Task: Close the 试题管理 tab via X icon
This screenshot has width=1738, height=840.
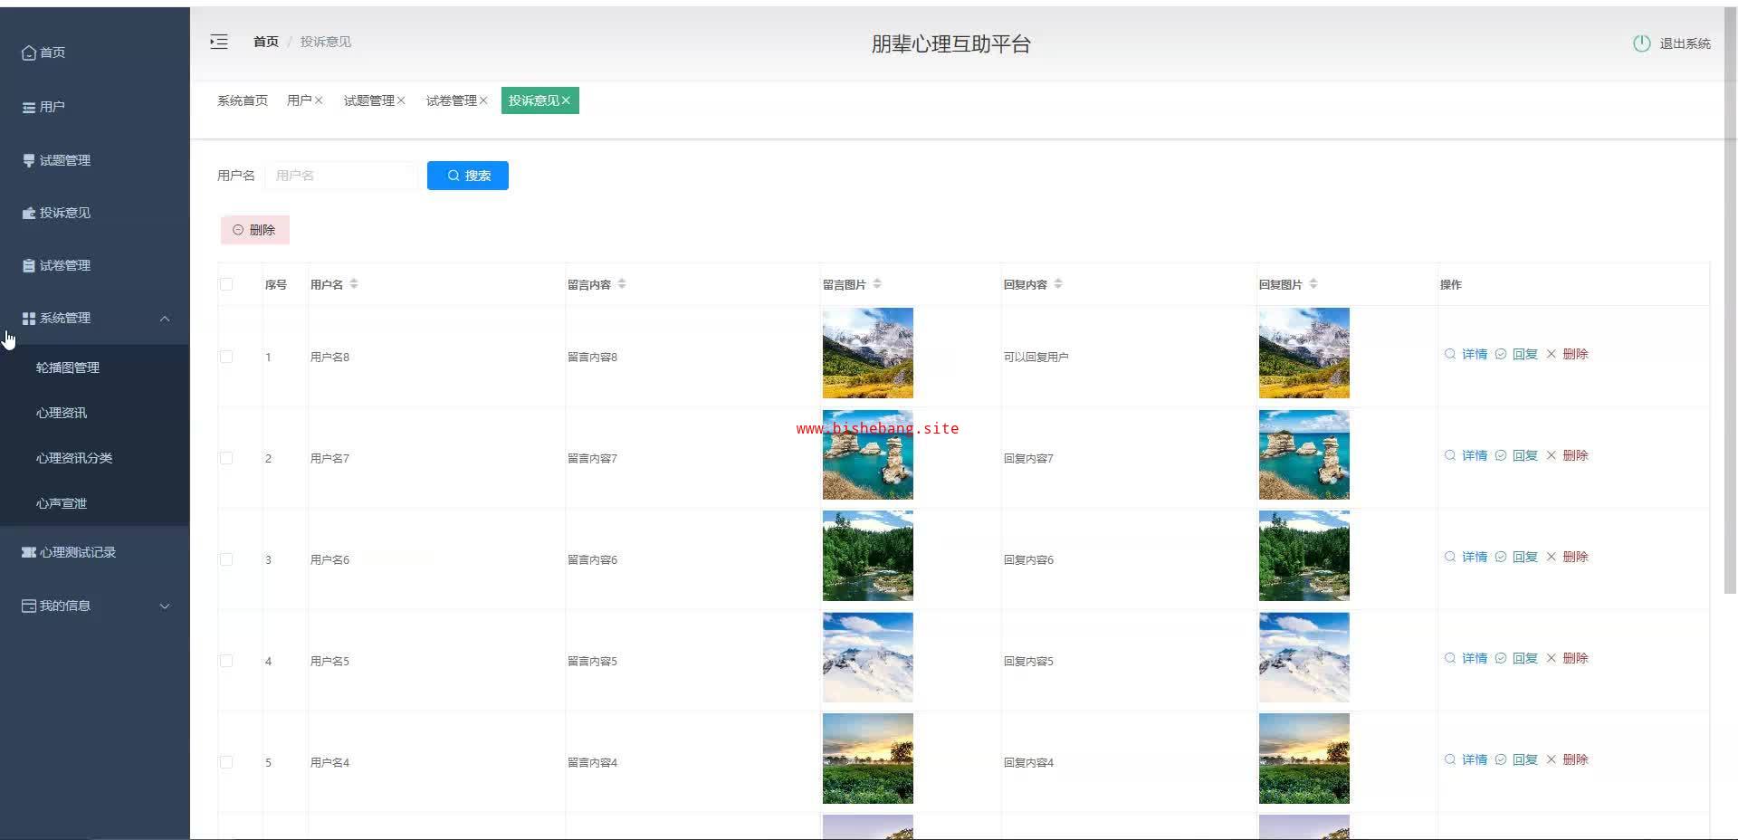Action: pos(401,100)
